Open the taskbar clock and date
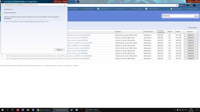200x112 pixels. tap(191, 110)
